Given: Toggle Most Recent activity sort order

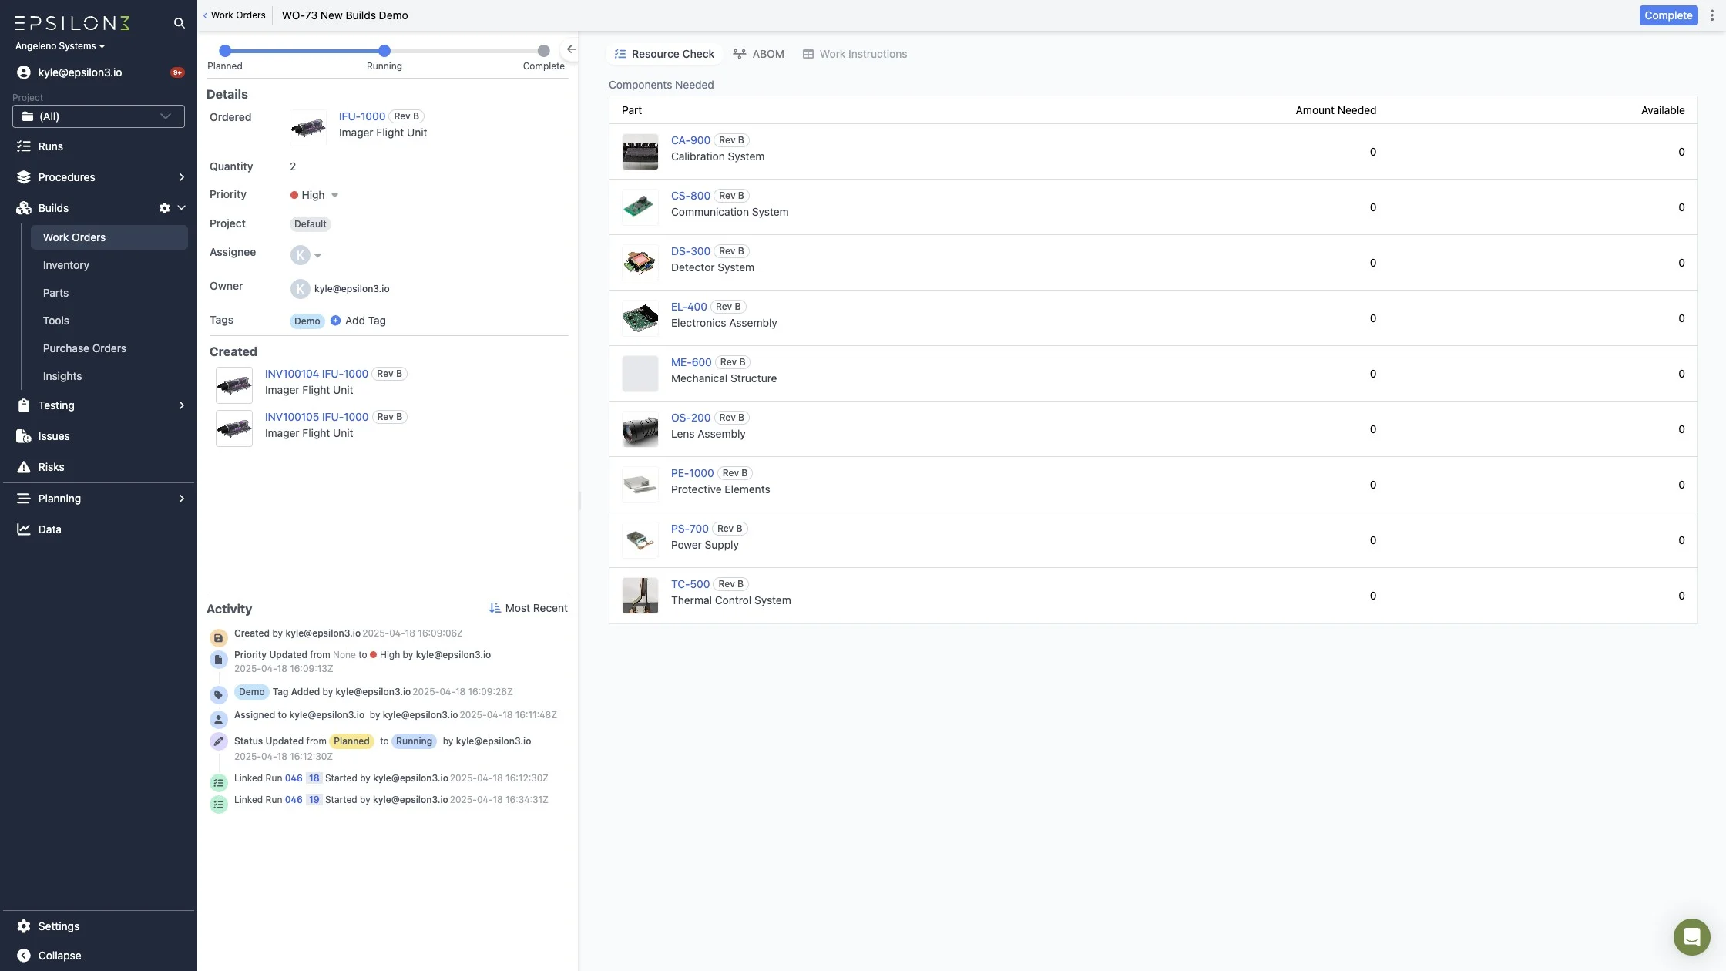Looking at the screenshot, I should [x=528, y=608].
